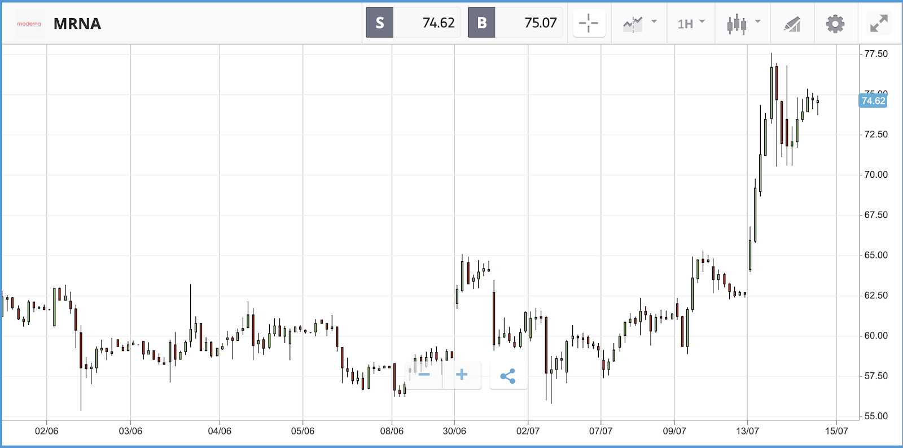Select the candlestick chart type icon

737,24
